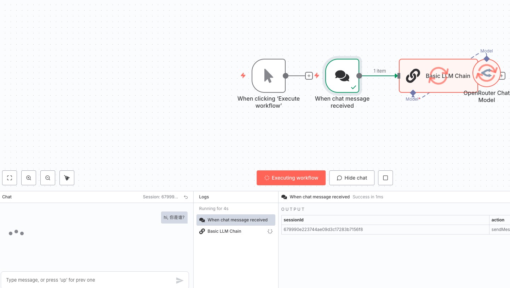Zoom in on the workflow canvas
Image resolution: width=510 pixels, height=288 pixels.
point(29,178)
